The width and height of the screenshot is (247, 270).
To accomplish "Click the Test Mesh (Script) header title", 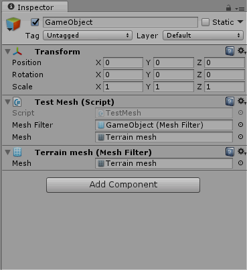I will [74, 102].
